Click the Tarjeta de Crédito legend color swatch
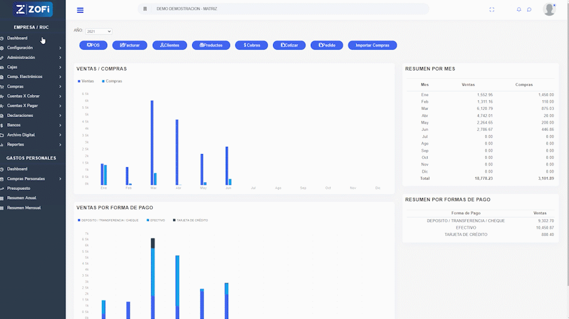This screenshot has width=569, height=319. pyautogui.click(x=175, y=220)
